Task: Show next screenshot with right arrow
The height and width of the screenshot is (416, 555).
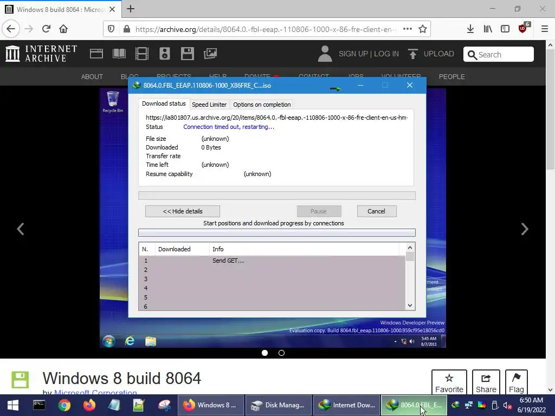Action: 525,229
